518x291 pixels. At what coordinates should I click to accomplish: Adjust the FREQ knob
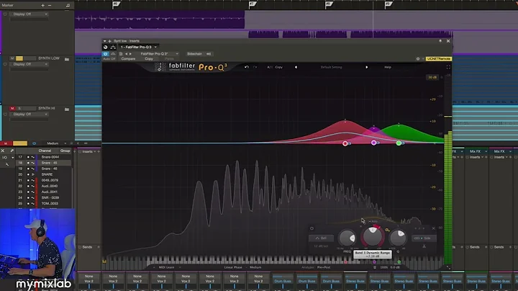tap(347, 238)
